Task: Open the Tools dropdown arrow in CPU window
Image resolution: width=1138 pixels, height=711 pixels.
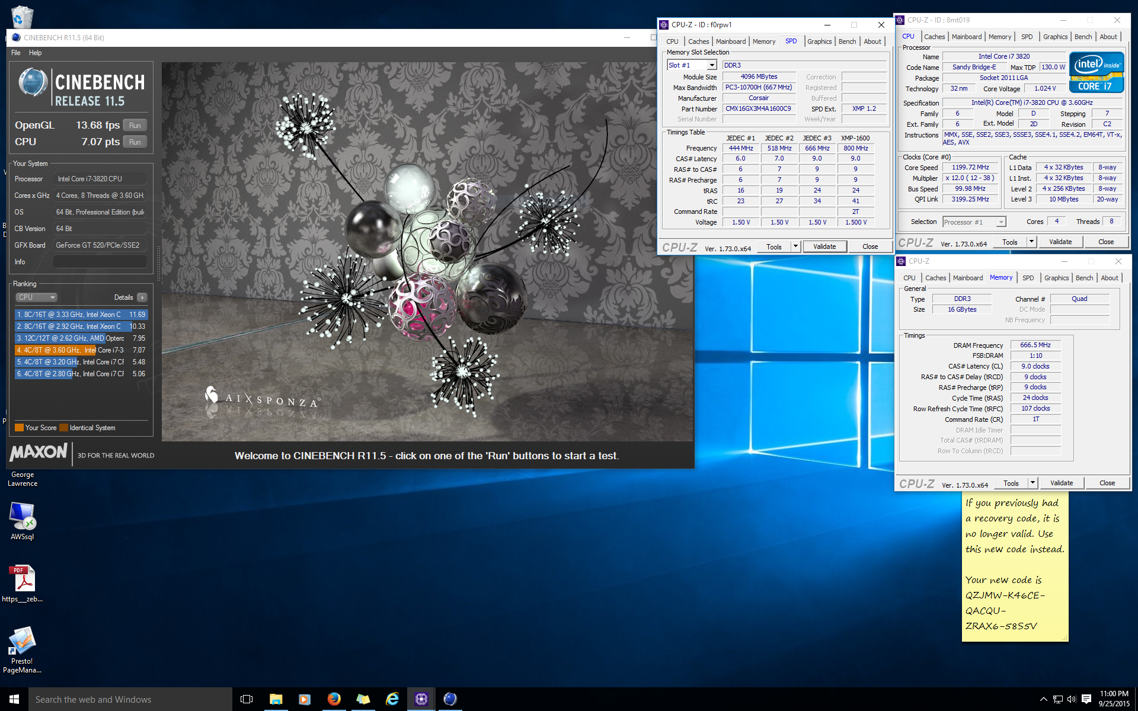Action: pyautogui.click(x=1031, y=242)
